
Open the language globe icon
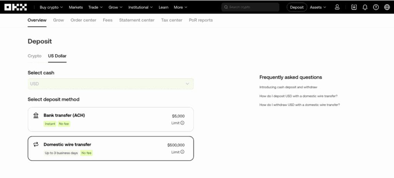[387, 7]
